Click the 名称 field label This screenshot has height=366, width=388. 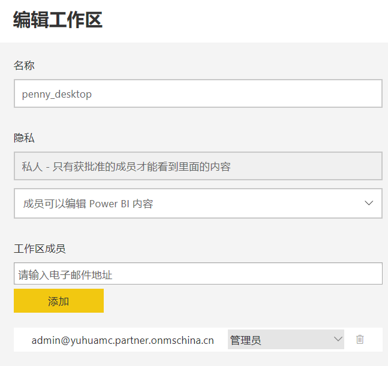[x=24, y=65]
